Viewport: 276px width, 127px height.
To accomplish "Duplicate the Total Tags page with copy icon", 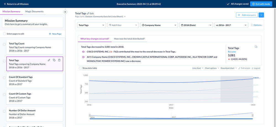I will [54, 60].
